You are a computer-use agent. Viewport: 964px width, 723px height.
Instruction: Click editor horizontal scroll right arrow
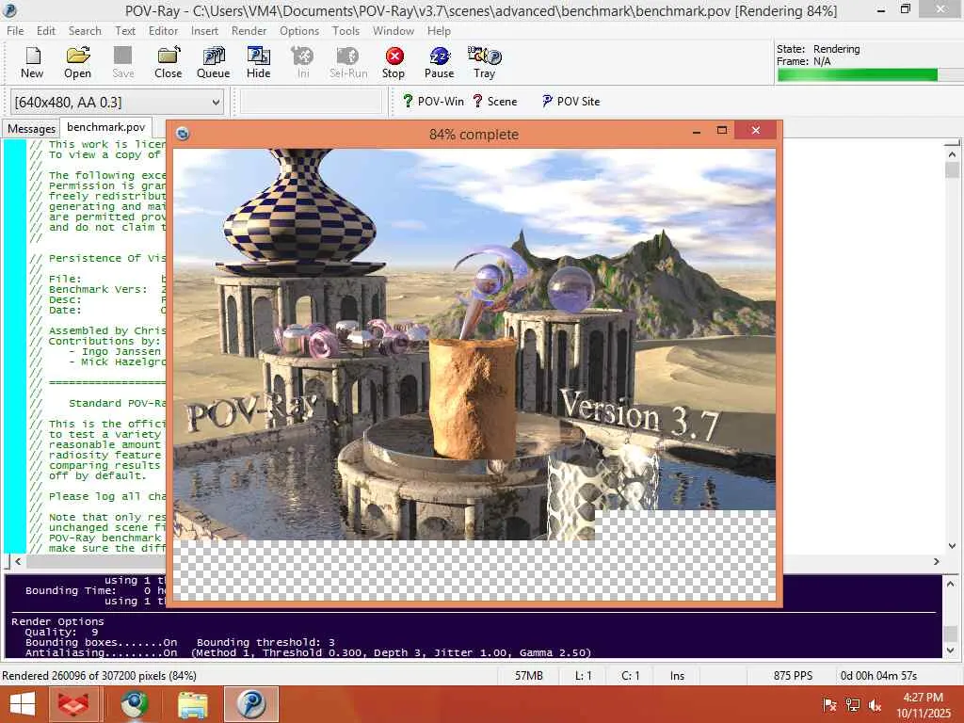936,561
